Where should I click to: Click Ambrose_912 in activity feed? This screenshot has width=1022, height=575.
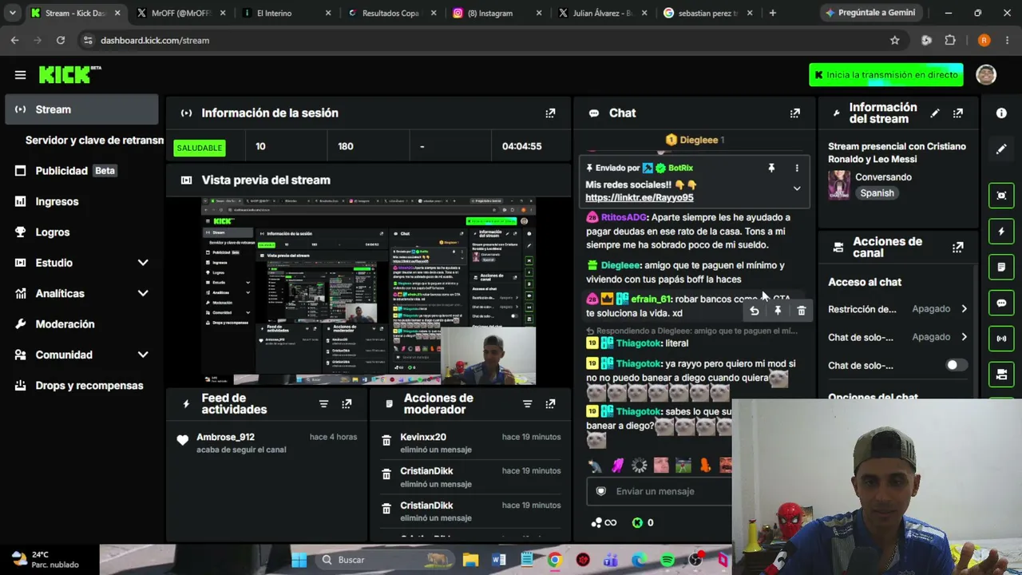225,437
